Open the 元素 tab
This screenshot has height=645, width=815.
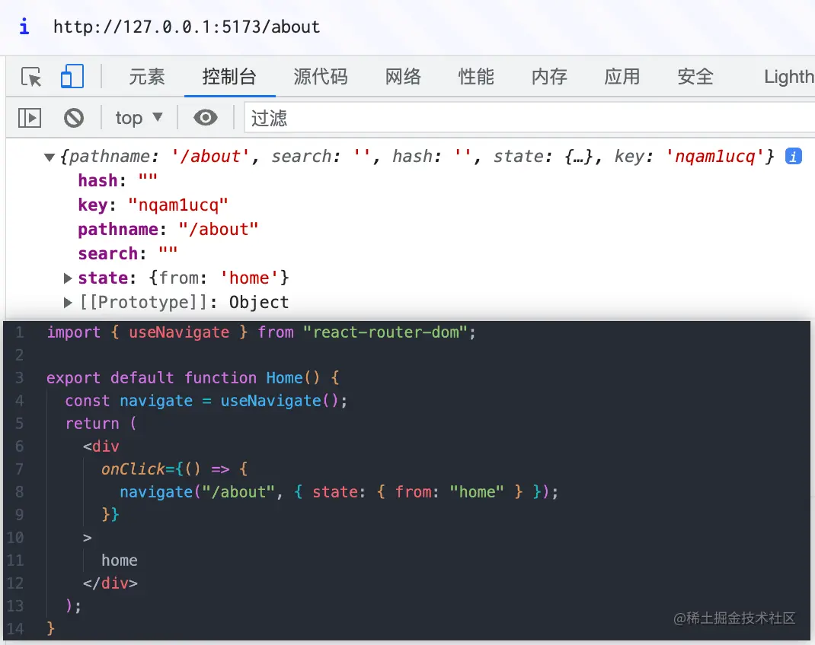tap(146, 77)
